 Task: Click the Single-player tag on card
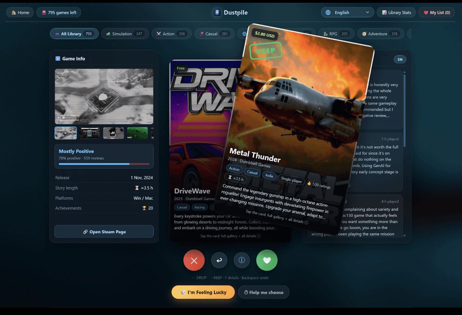pyautogui.click(x=291, y=180)
